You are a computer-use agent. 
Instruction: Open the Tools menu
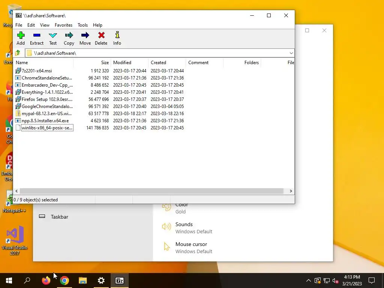tap(82, 25)
